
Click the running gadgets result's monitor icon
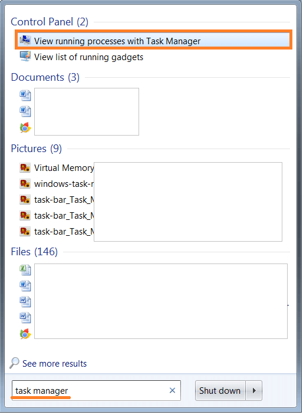pos(25,56)
